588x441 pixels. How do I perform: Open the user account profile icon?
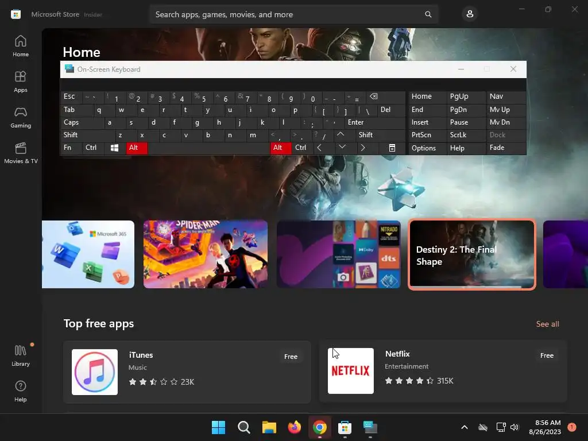coord(470,14)
